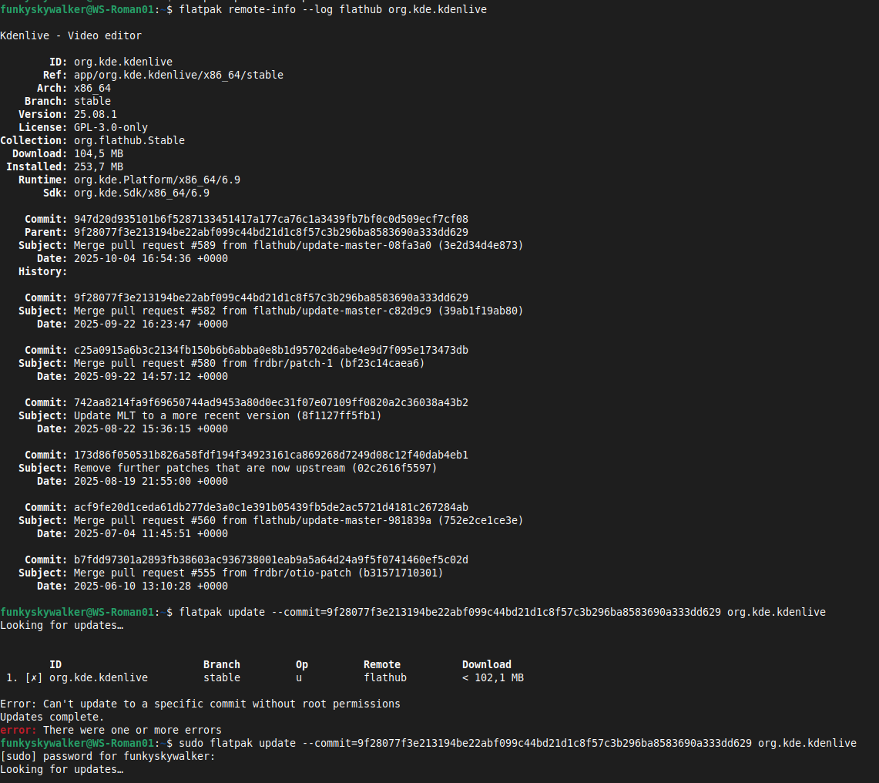Select the commit hash starting with acf9fe20
This screenshot has height=783, width=879.
point(270,507)
